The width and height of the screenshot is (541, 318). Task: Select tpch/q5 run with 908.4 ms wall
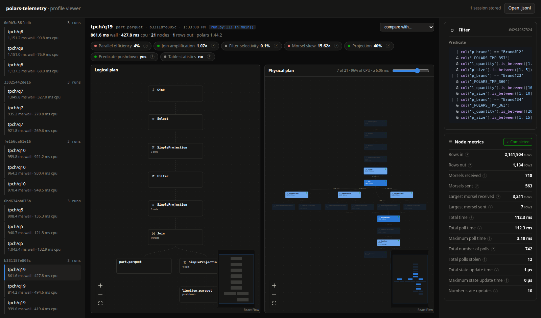[42, 213]
